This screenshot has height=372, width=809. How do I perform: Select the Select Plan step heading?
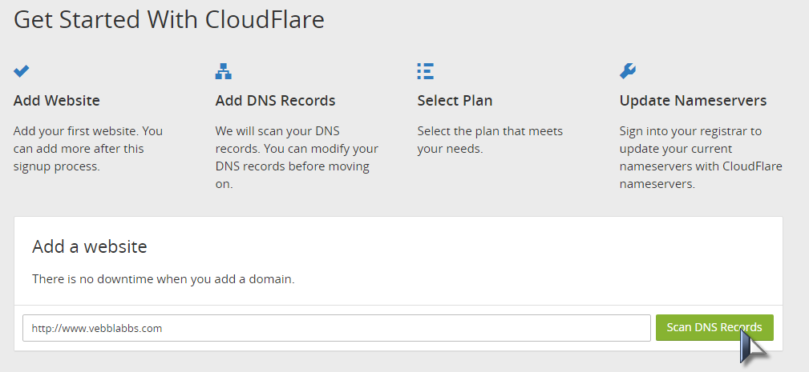click(455, 100)
